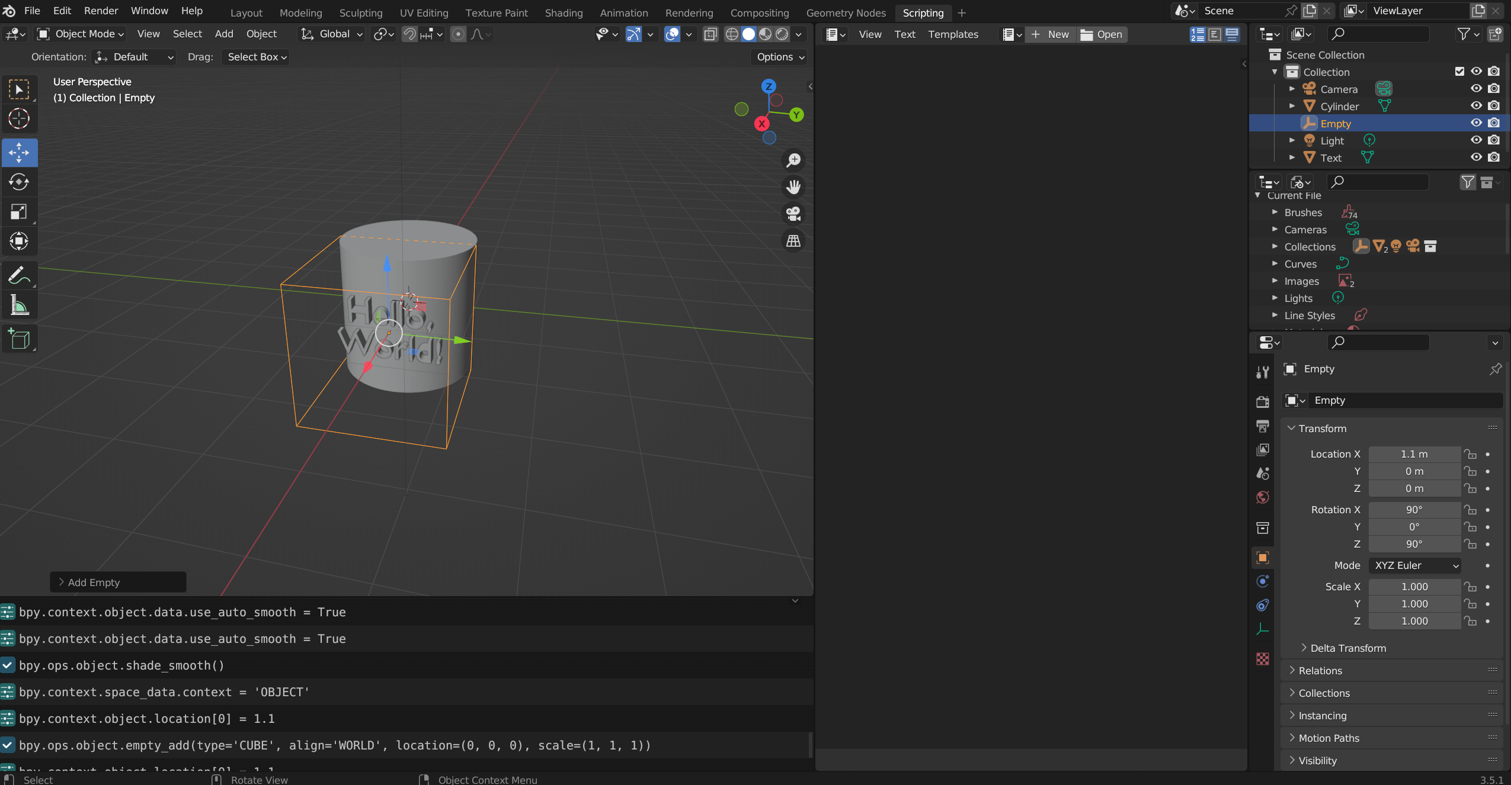Click the pan view hand icon
The height and width of the screenshot is (785, 1511).
pyautogui.click(x=793, y=187)
